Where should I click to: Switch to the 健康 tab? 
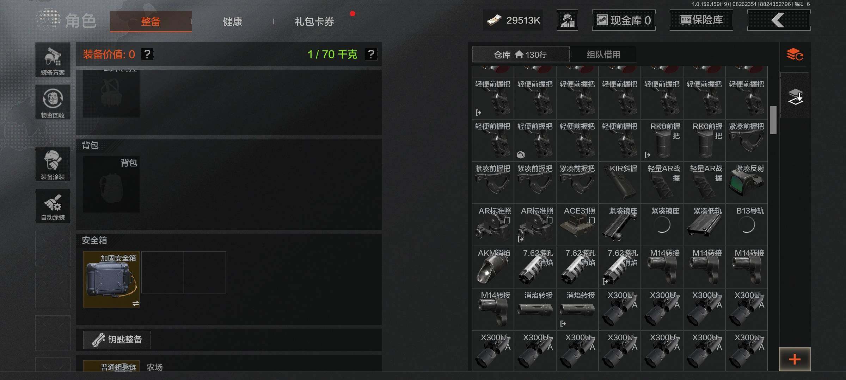[232, 21]
